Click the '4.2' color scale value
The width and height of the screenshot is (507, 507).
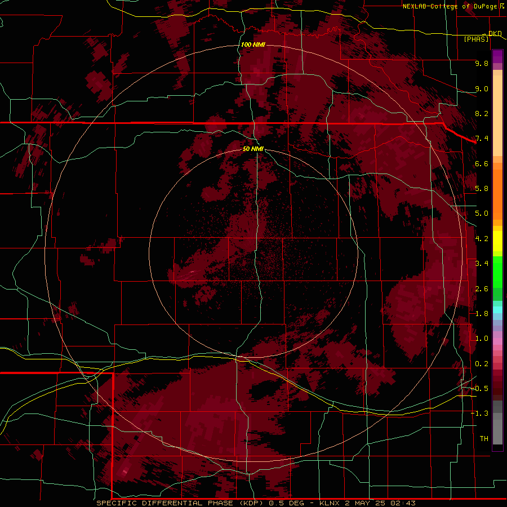click(482, 239)
